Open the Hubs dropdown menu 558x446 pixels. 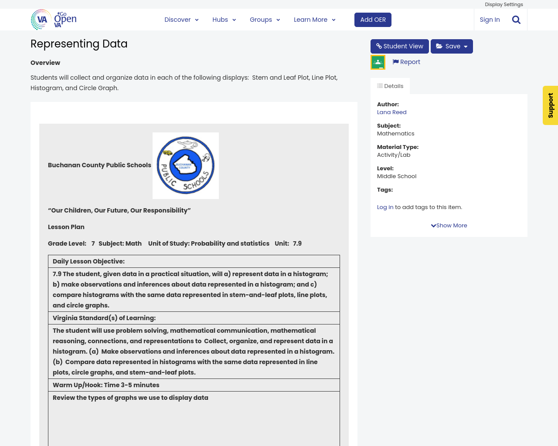pos(224,20)
